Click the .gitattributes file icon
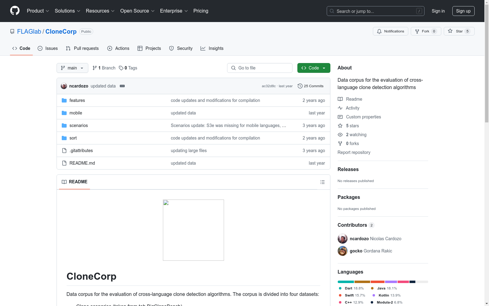Screen dimensions: 489x306 (x=64, y=151)
